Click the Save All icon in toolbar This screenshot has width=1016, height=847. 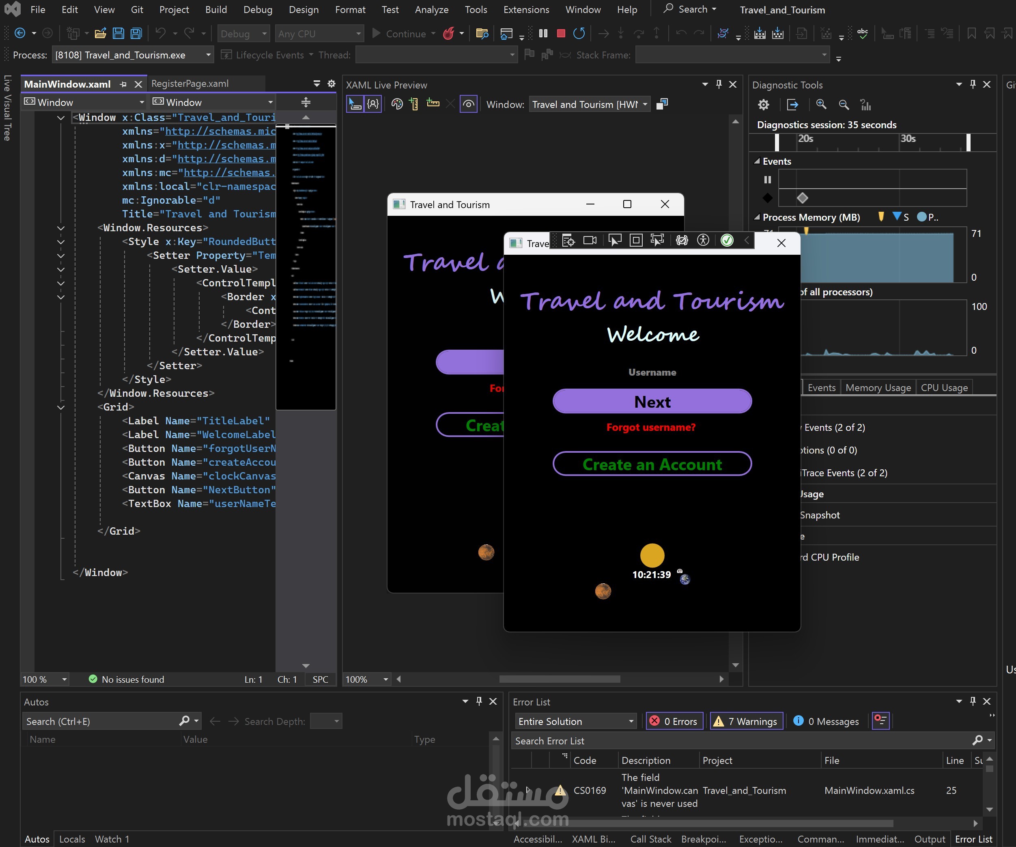point(136,33)
